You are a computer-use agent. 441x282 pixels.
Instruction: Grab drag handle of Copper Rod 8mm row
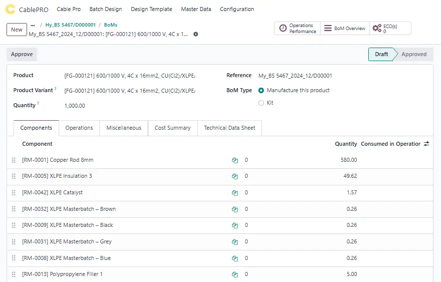pos(14,160)
